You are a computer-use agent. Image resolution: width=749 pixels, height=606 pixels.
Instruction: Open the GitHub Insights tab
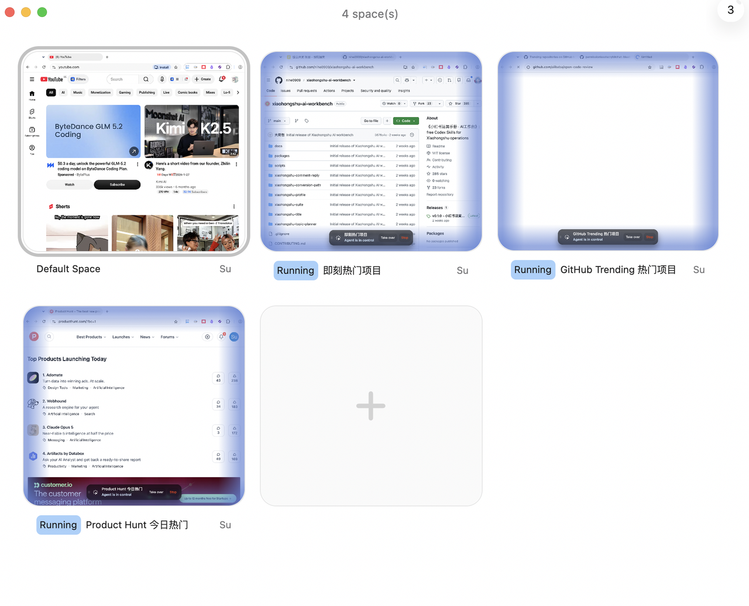click(x=404, y=91)
